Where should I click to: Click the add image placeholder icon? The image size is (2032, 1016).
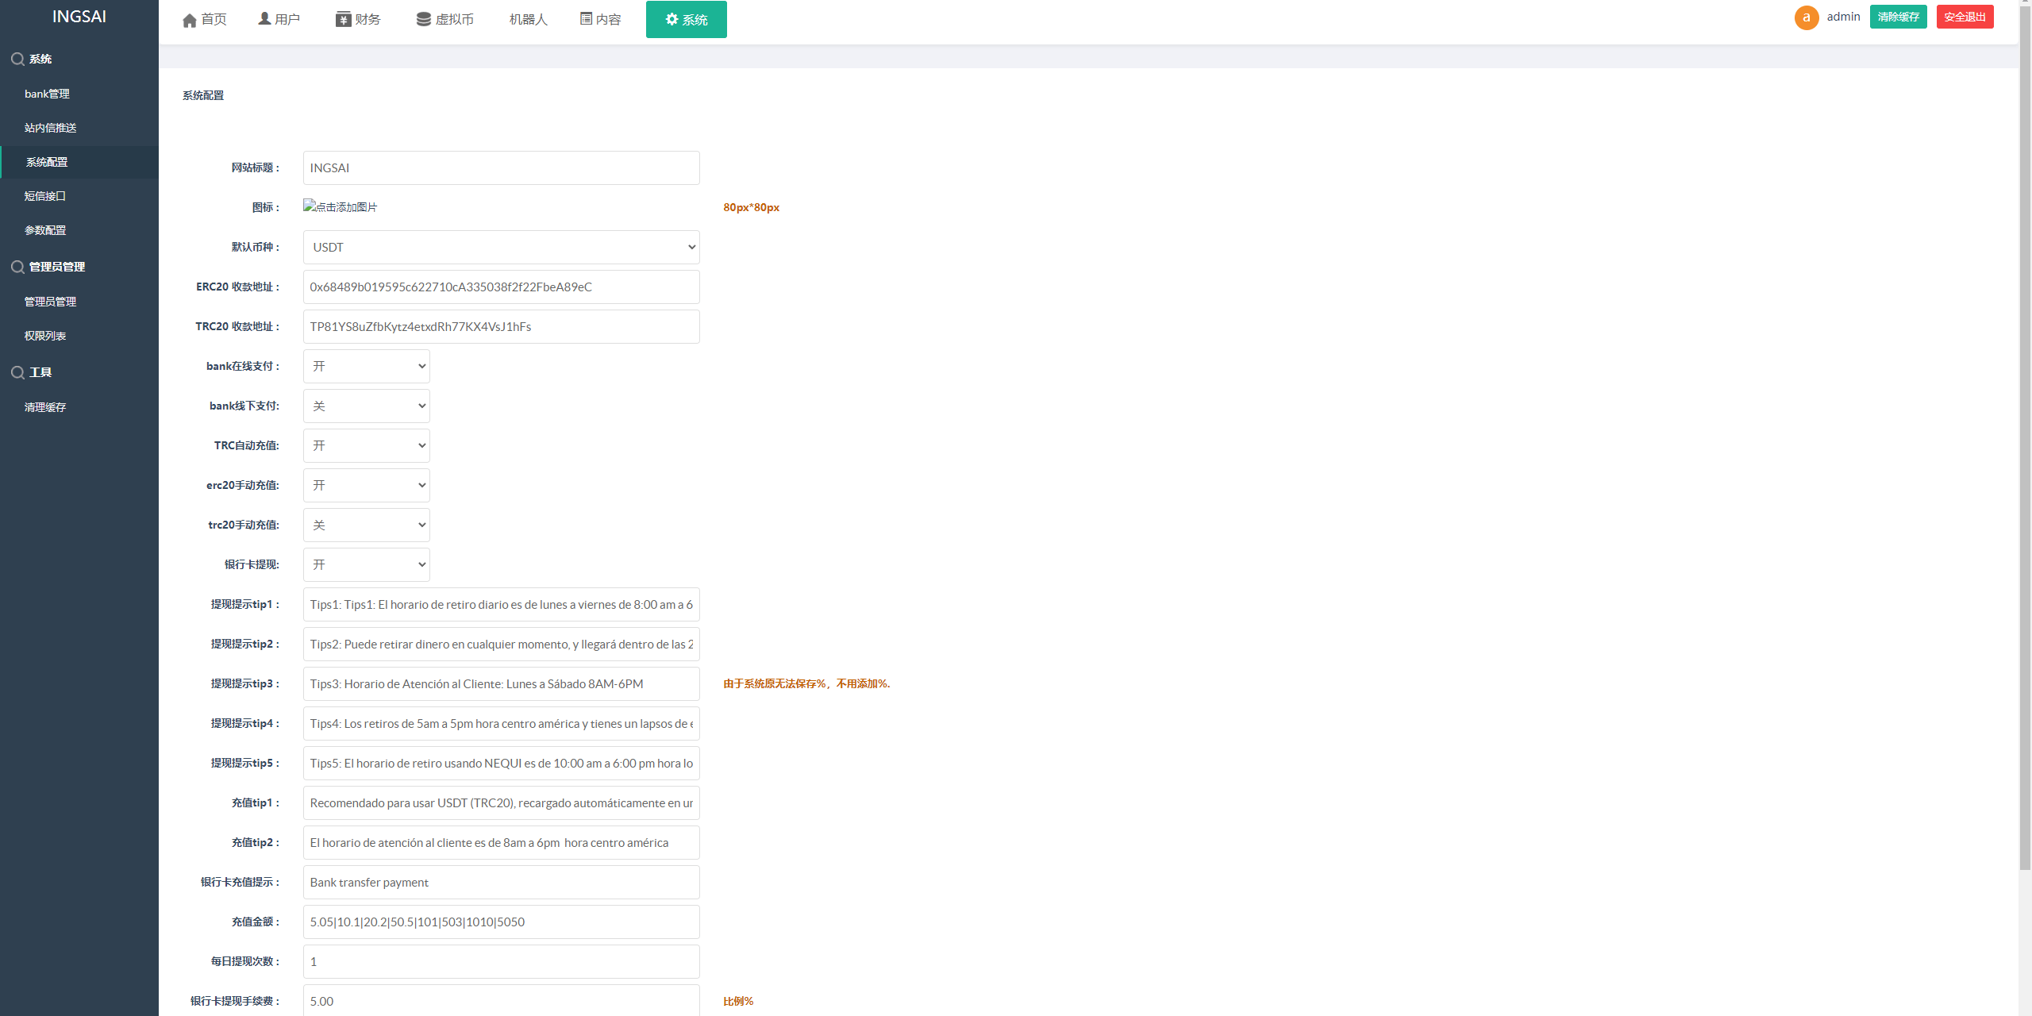click(x=310, y=206)
